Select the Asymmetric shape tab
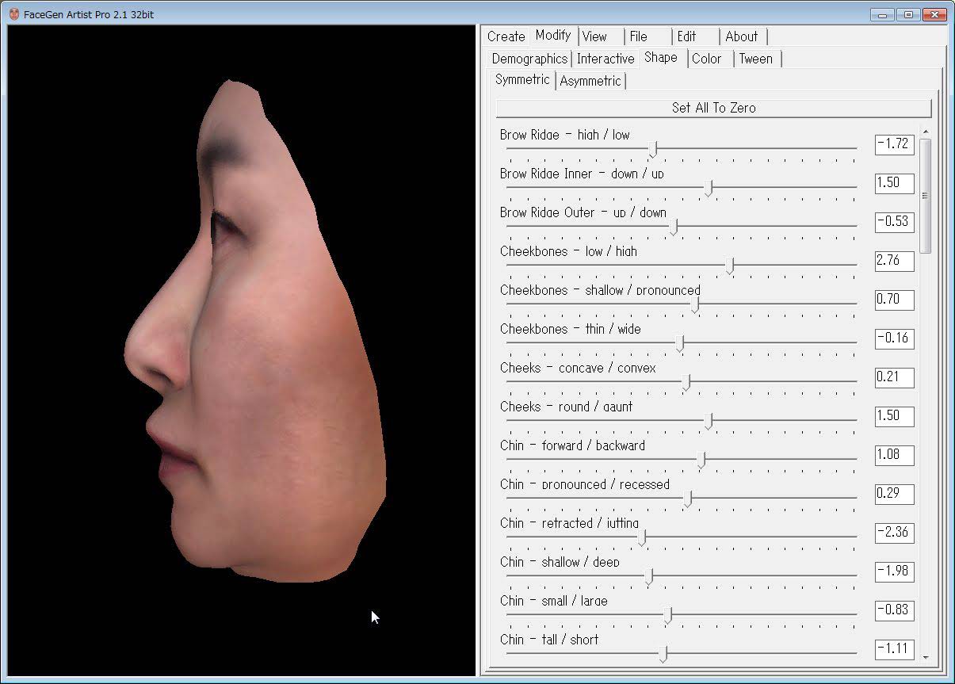 tap(590, 81)
